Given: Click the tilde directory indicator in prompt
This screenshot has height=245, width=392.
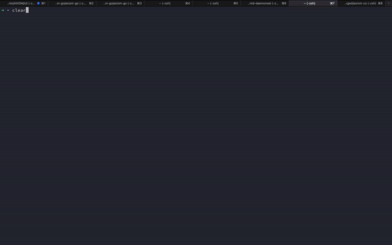Looking at the screenshot, I should (8, 10).
